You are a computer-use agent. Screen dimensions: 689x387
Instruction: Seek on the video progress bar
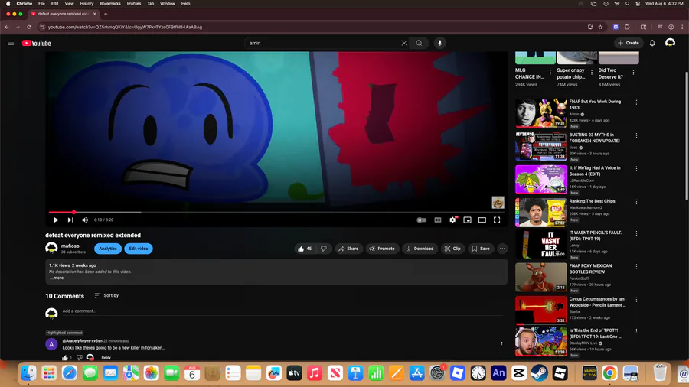click(x=277, y=212)
